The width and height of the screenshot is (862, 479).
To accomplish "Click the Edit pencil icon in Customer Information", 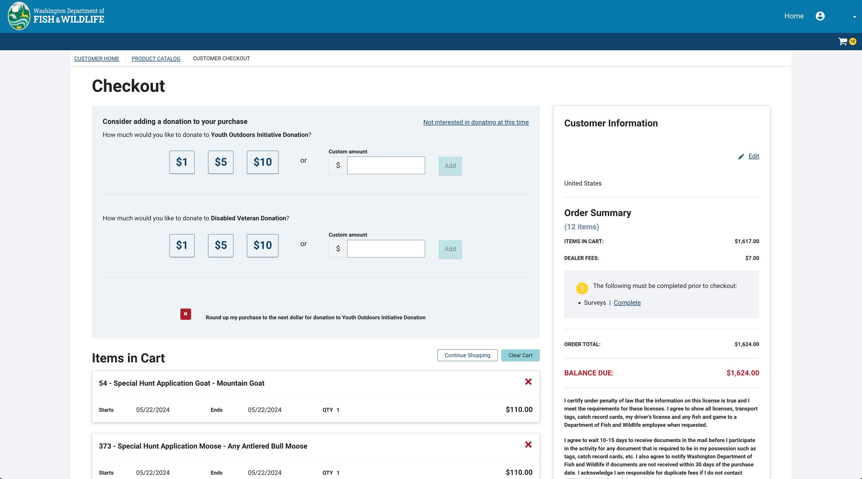I will pyautogui.click(x=742, y=156).
